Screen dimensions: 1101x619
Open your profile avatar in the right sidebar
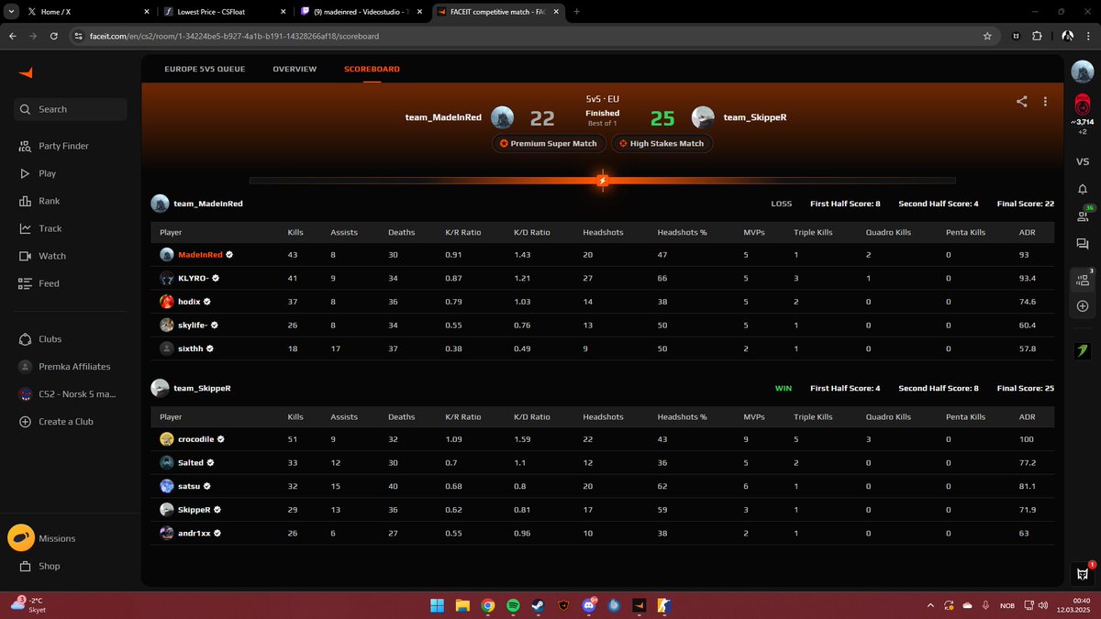pyautogui.click(x=1083, y=72)
